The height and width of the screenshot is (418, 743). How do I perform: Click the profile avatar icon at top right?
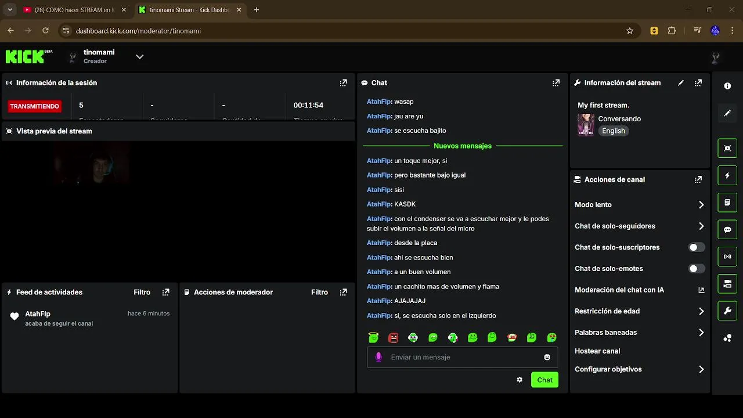[x=715, y=57]
